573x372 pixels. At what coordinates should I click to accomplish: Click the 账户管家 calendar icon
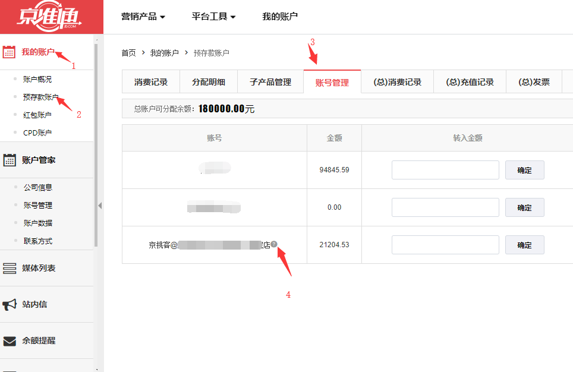coord(10,160)
